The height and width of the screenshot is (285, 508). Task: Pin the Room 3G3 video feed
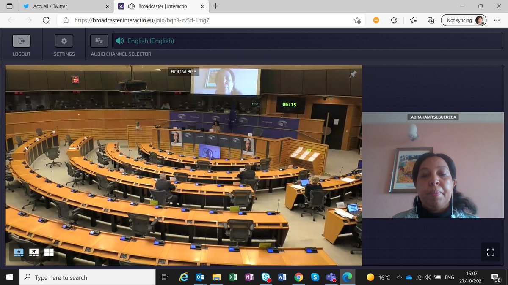pyautogui.click(x=353, y=74)
